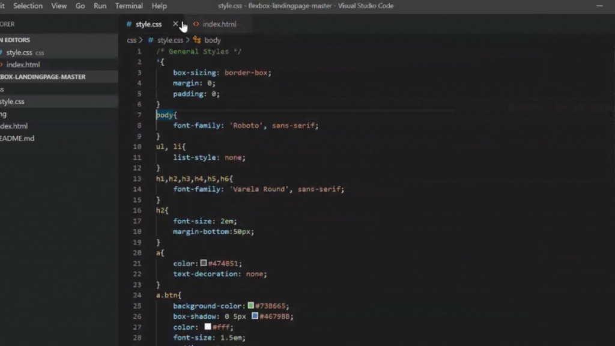
Task: Click the white #fff color swatch
Action: [208, 327]
